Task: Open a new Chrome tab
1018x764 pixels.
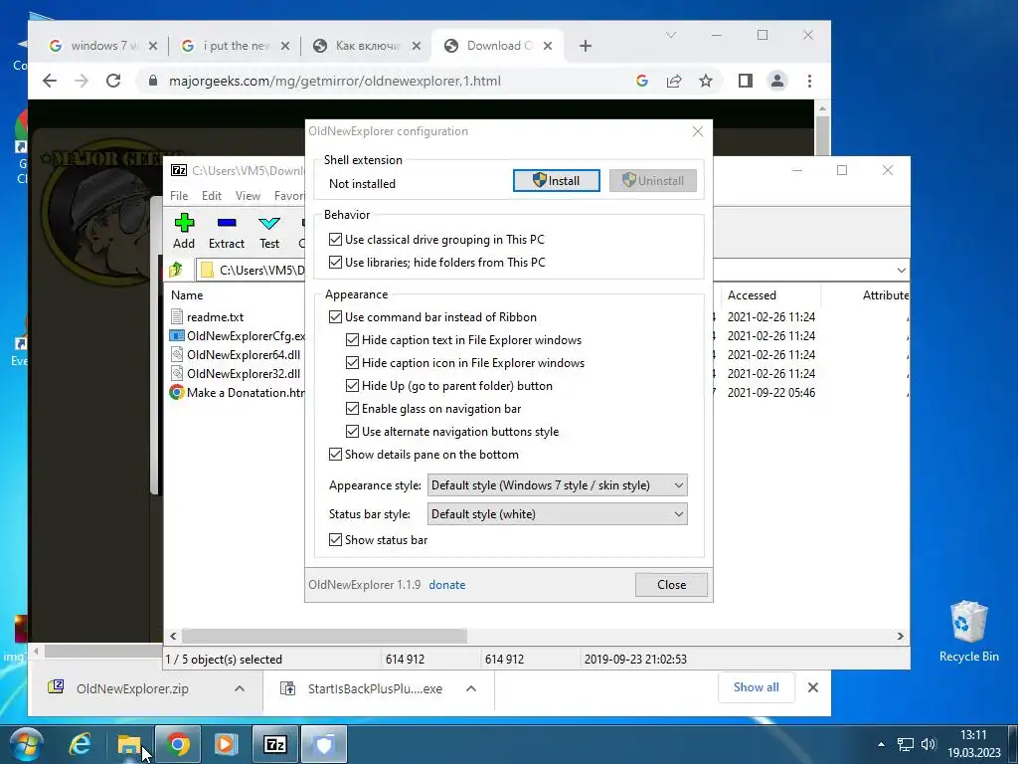Action: coord(585,46)
